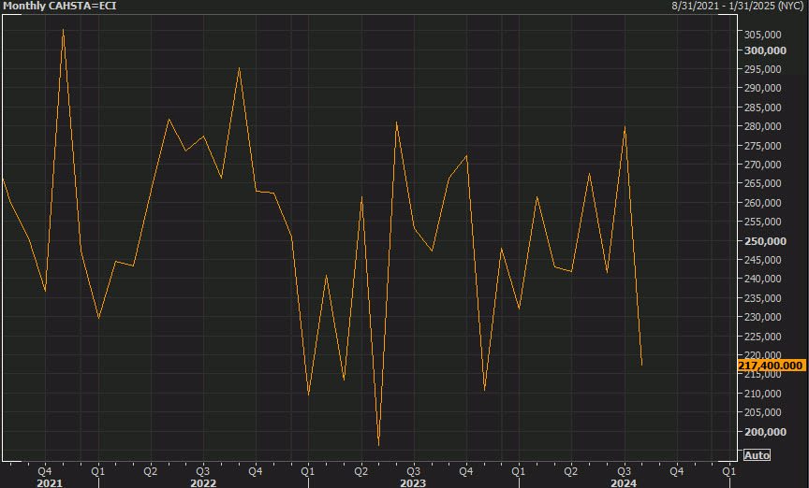Click the 2023 year label on time axis

(413, 483)
